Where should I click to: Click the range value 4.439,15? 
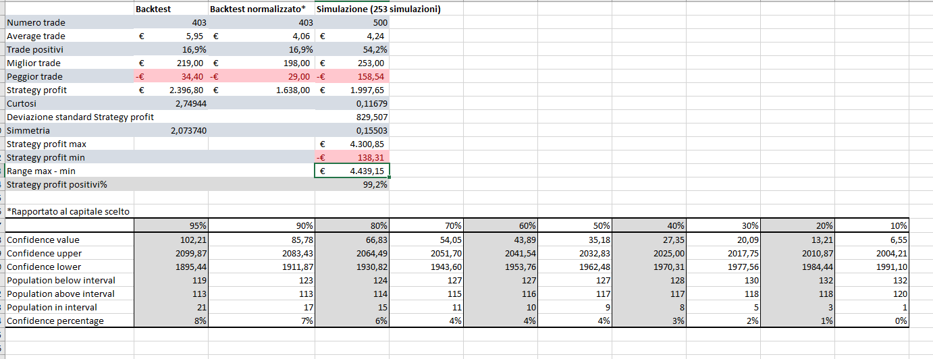click(x=352, y=171)
